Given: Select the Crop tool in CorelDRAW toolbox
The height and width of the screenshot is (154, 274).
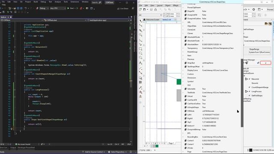Looking at the screenshot, I should pos(140,30).
